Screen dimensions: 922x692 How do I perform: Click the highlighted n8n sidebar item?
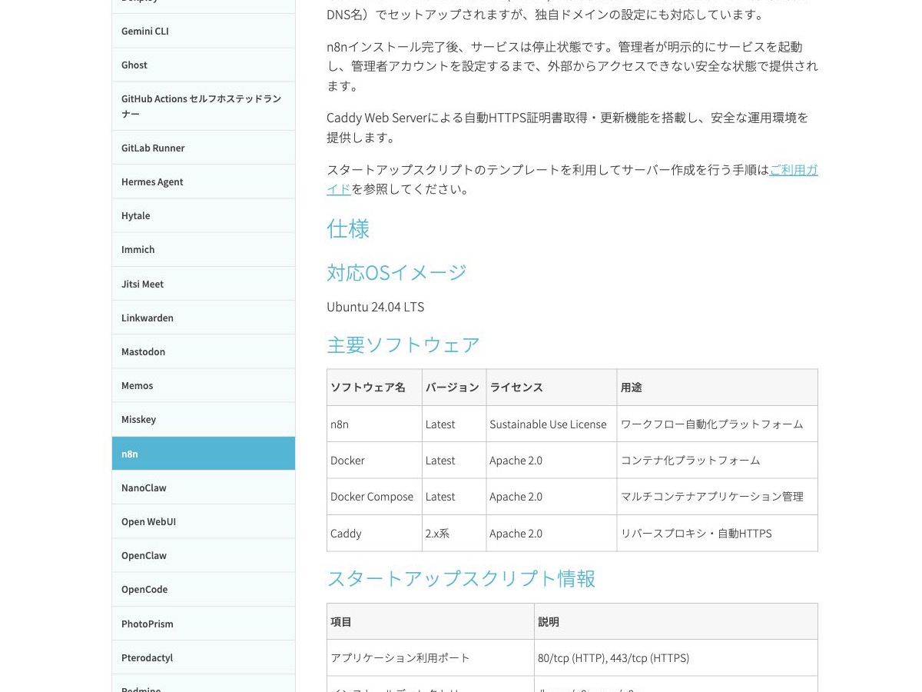pos(204,454)
